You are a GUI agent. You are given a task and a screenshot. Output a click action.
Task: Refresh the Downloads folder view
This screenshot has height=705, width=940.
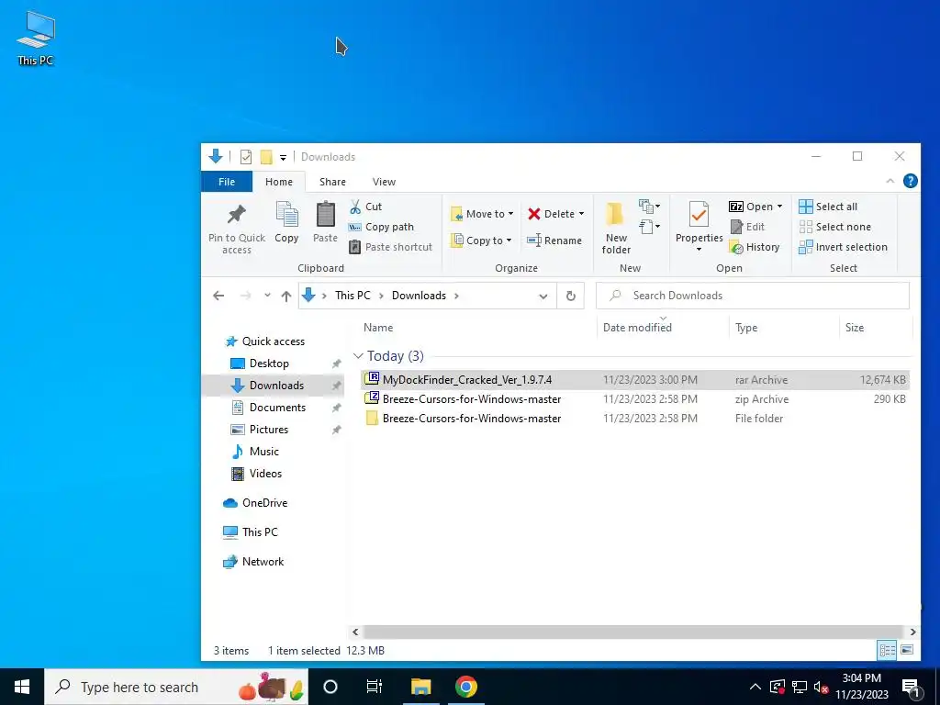pyautogui.click(x=571, y=296)
